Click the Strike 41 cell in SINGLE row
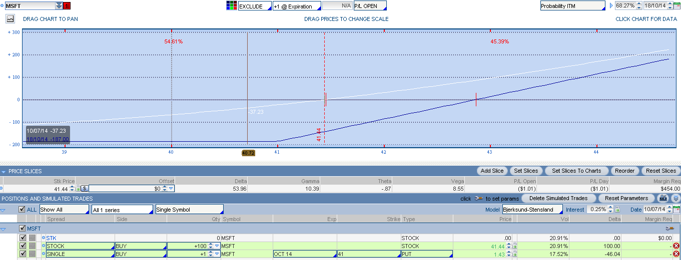 369,254
